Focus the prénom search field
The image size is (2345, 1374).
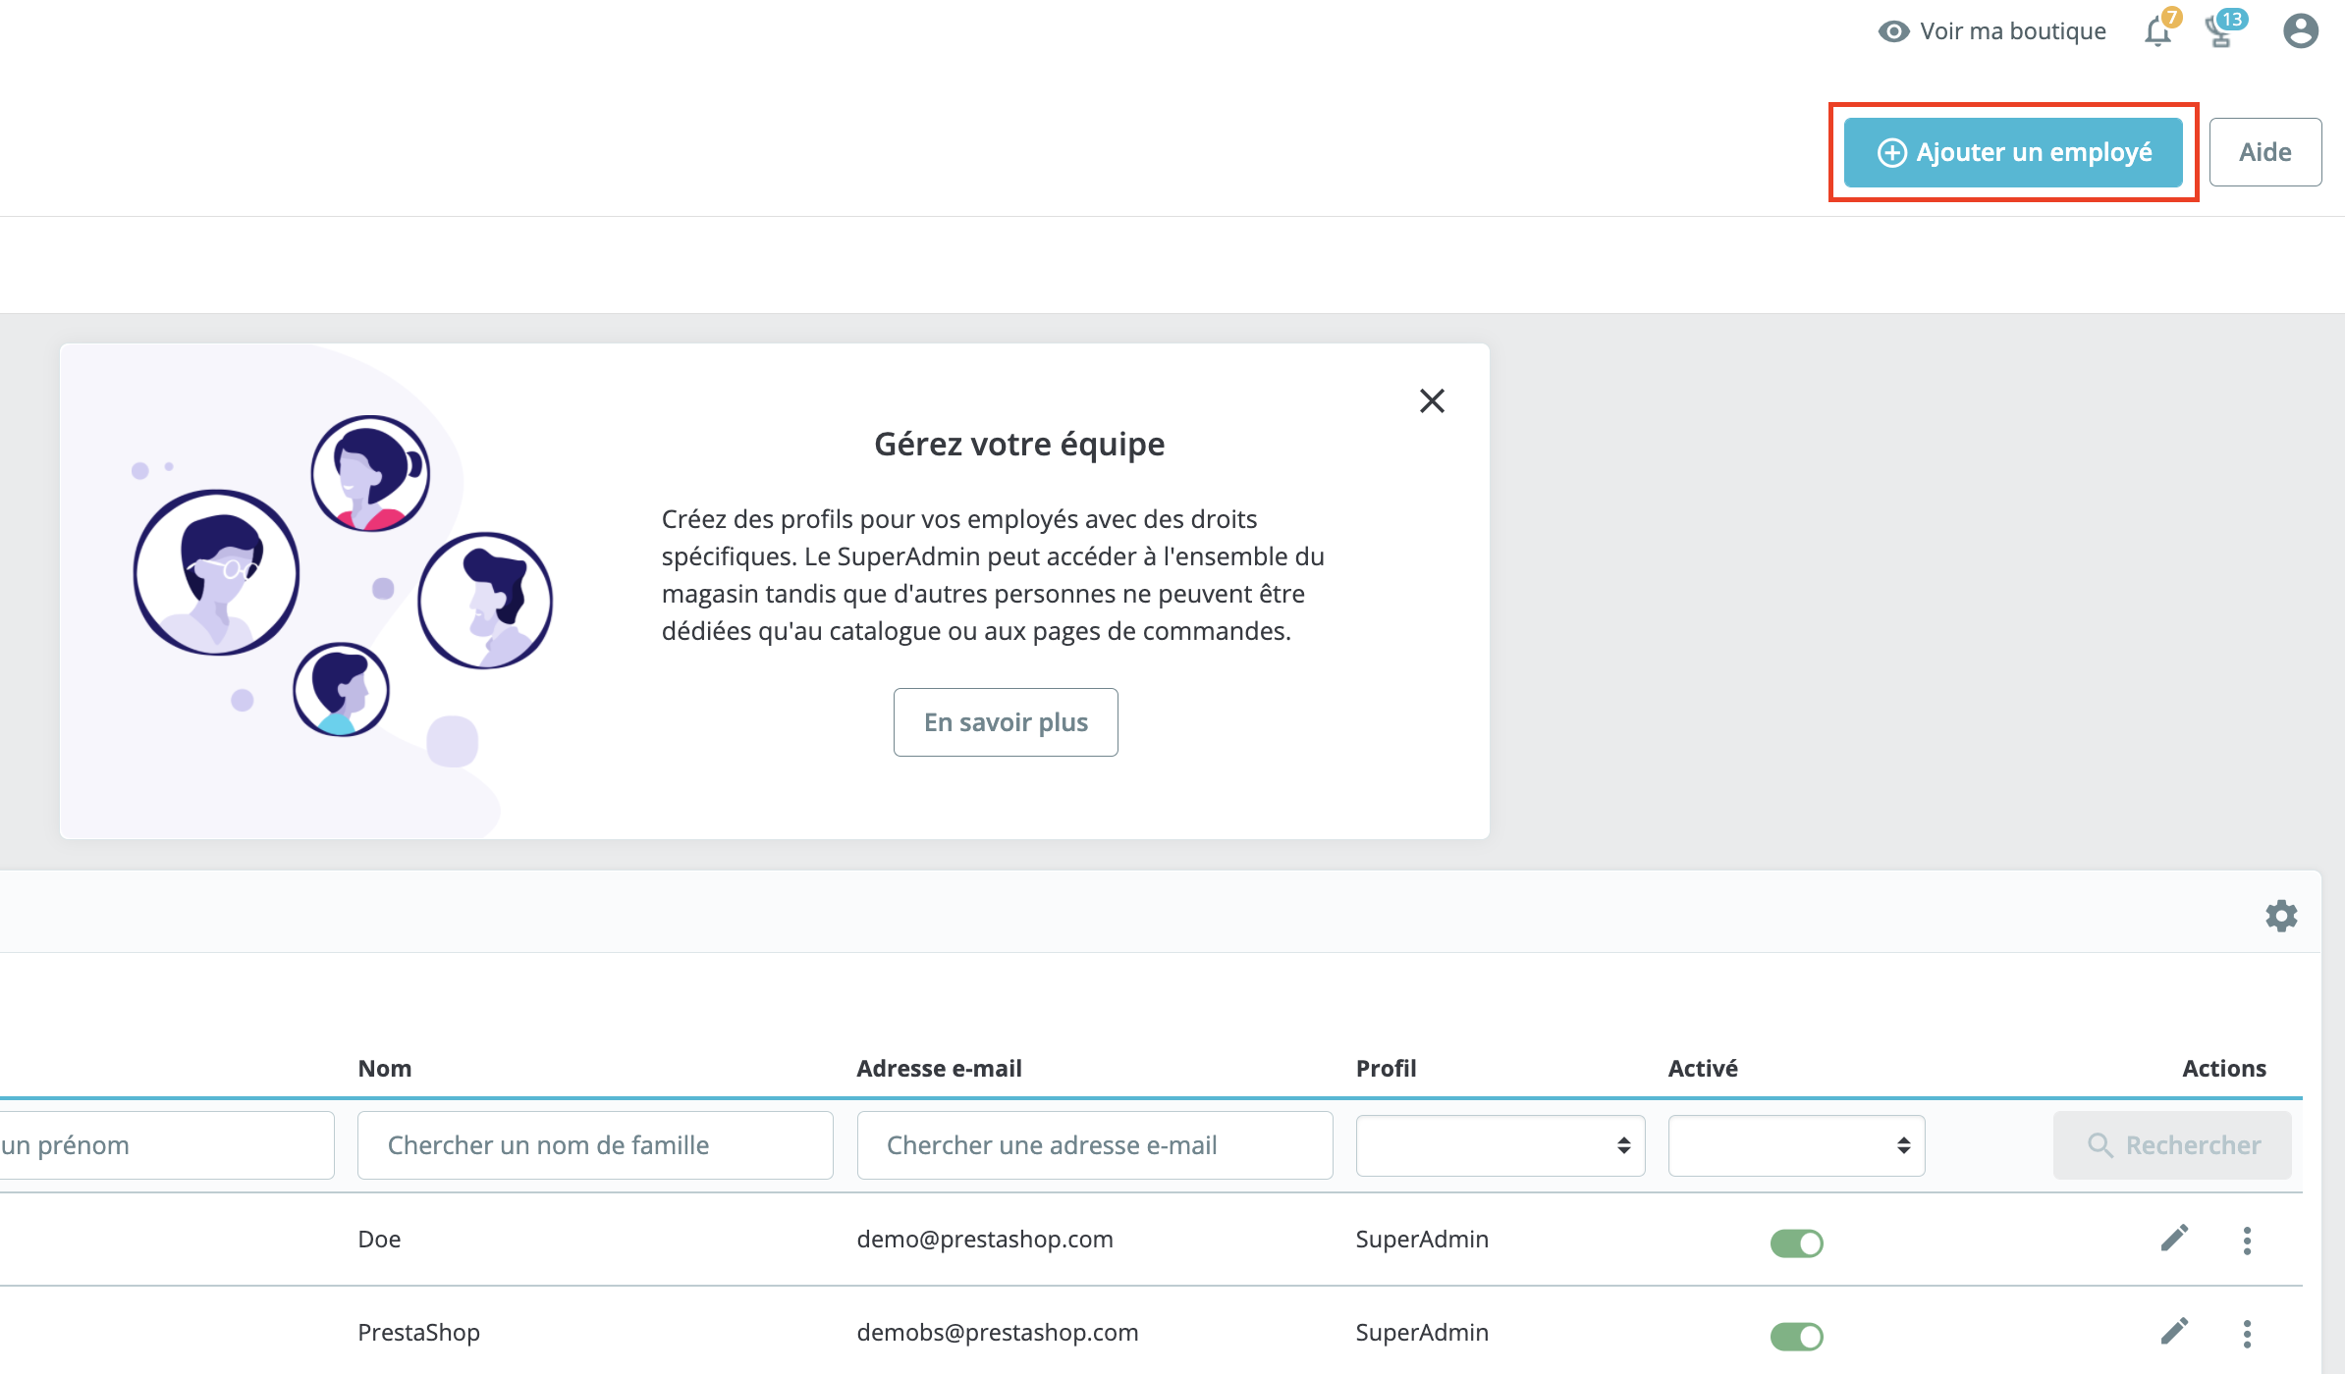pyautogui.click(x=167, y=1145)
